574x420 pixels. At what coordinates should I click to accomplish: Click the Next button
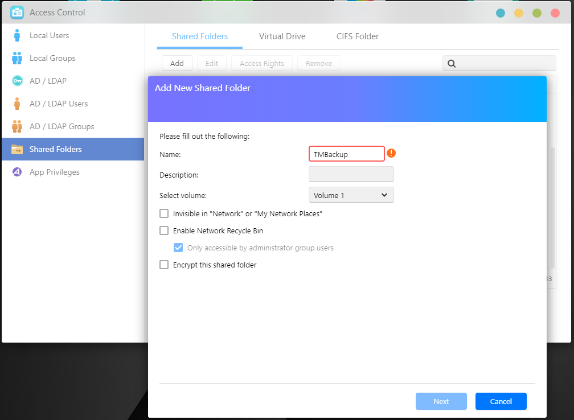tap(441, 401)
